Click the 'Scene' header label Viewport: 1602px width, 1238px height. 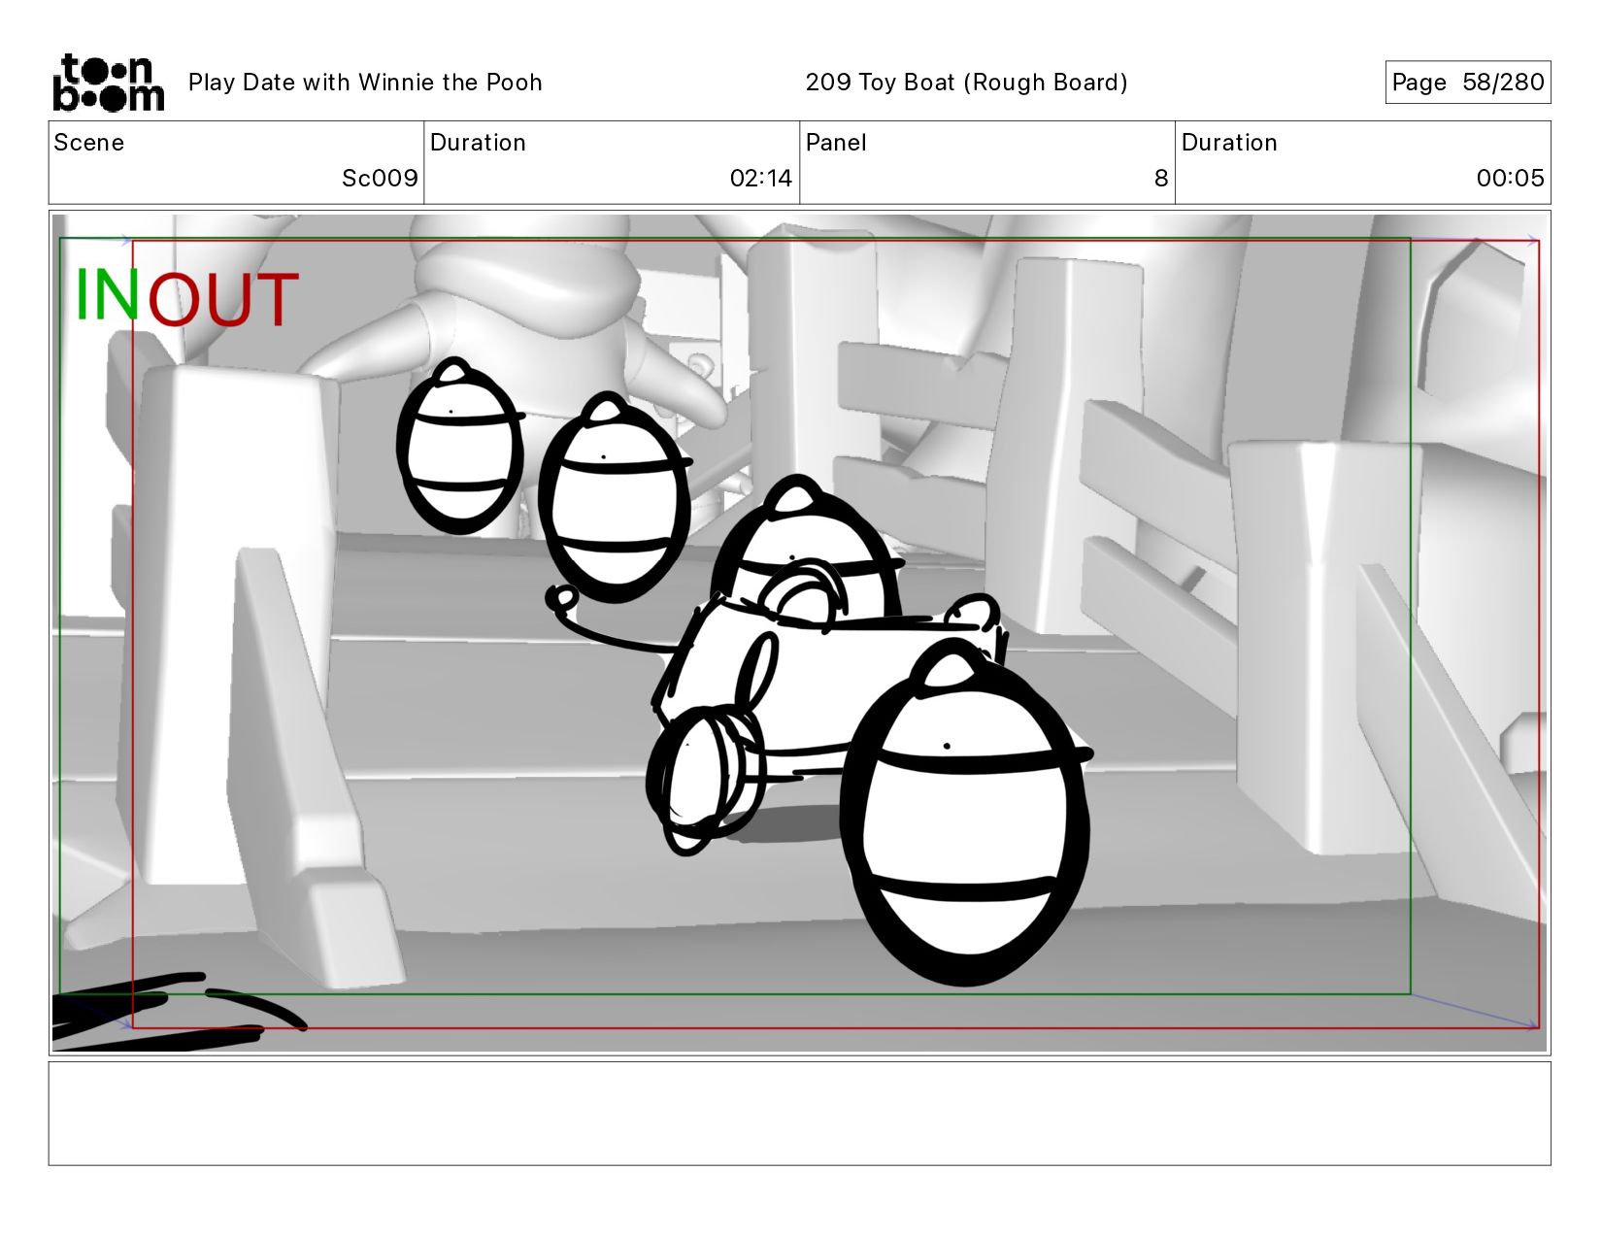click(89, 143)
